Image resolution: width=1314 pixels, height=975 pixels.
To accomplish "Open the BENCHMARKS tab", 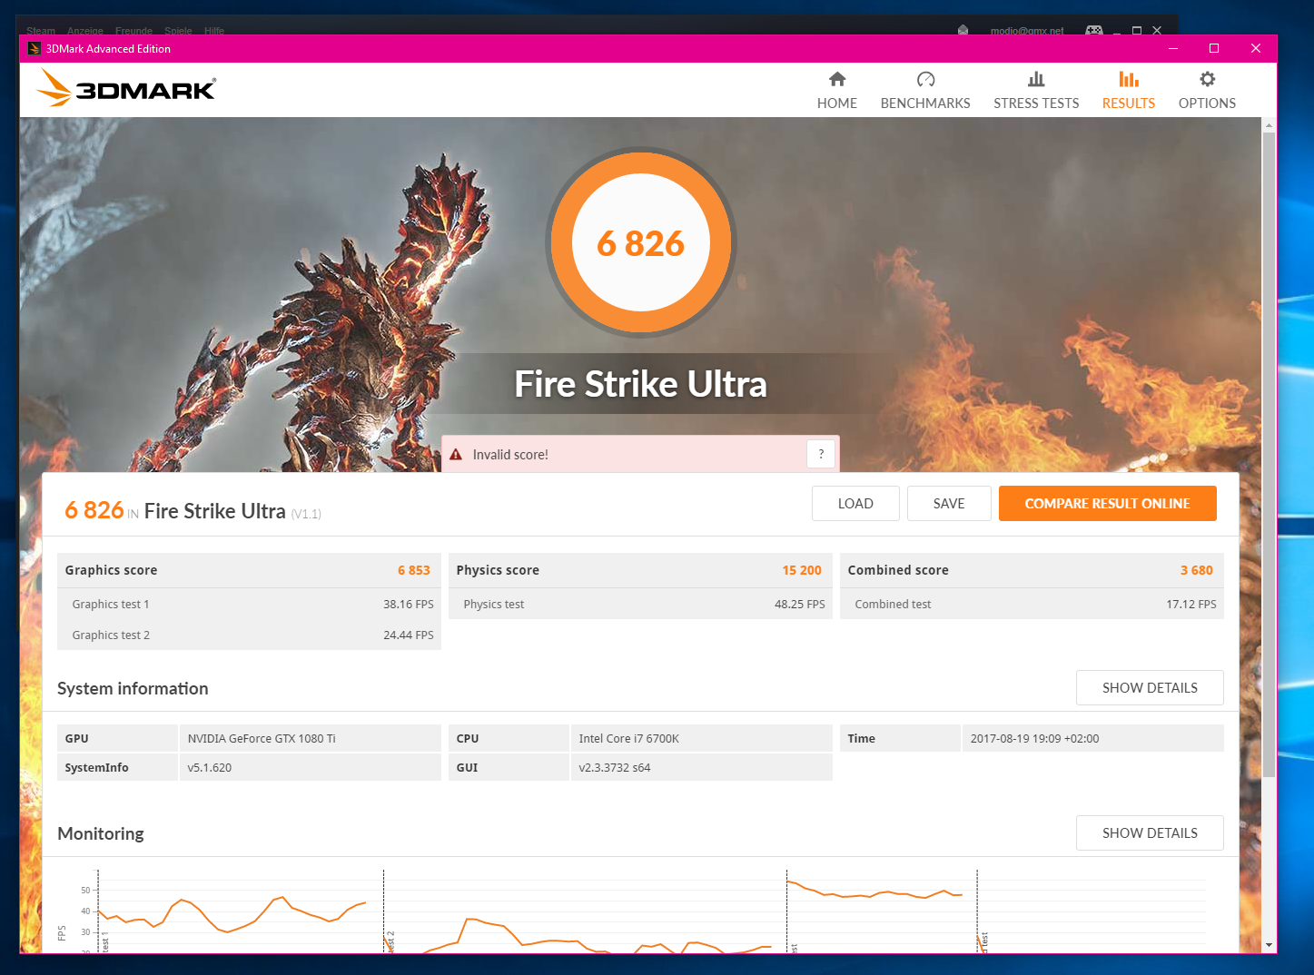I will 925,90.
